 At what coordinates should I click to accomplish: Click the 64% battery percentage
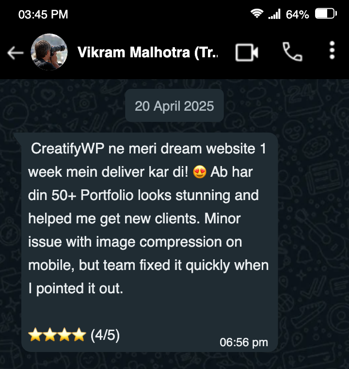(x=297, y=15)
